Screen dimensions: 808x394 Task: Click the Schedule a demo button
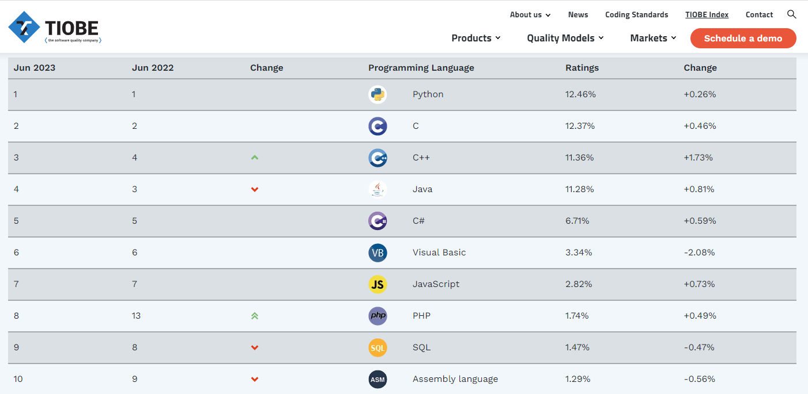pos(743,39)
